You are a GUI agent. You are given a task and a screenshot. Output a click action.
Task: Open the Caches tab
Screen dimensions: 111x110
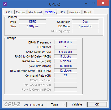pos(21,12)
